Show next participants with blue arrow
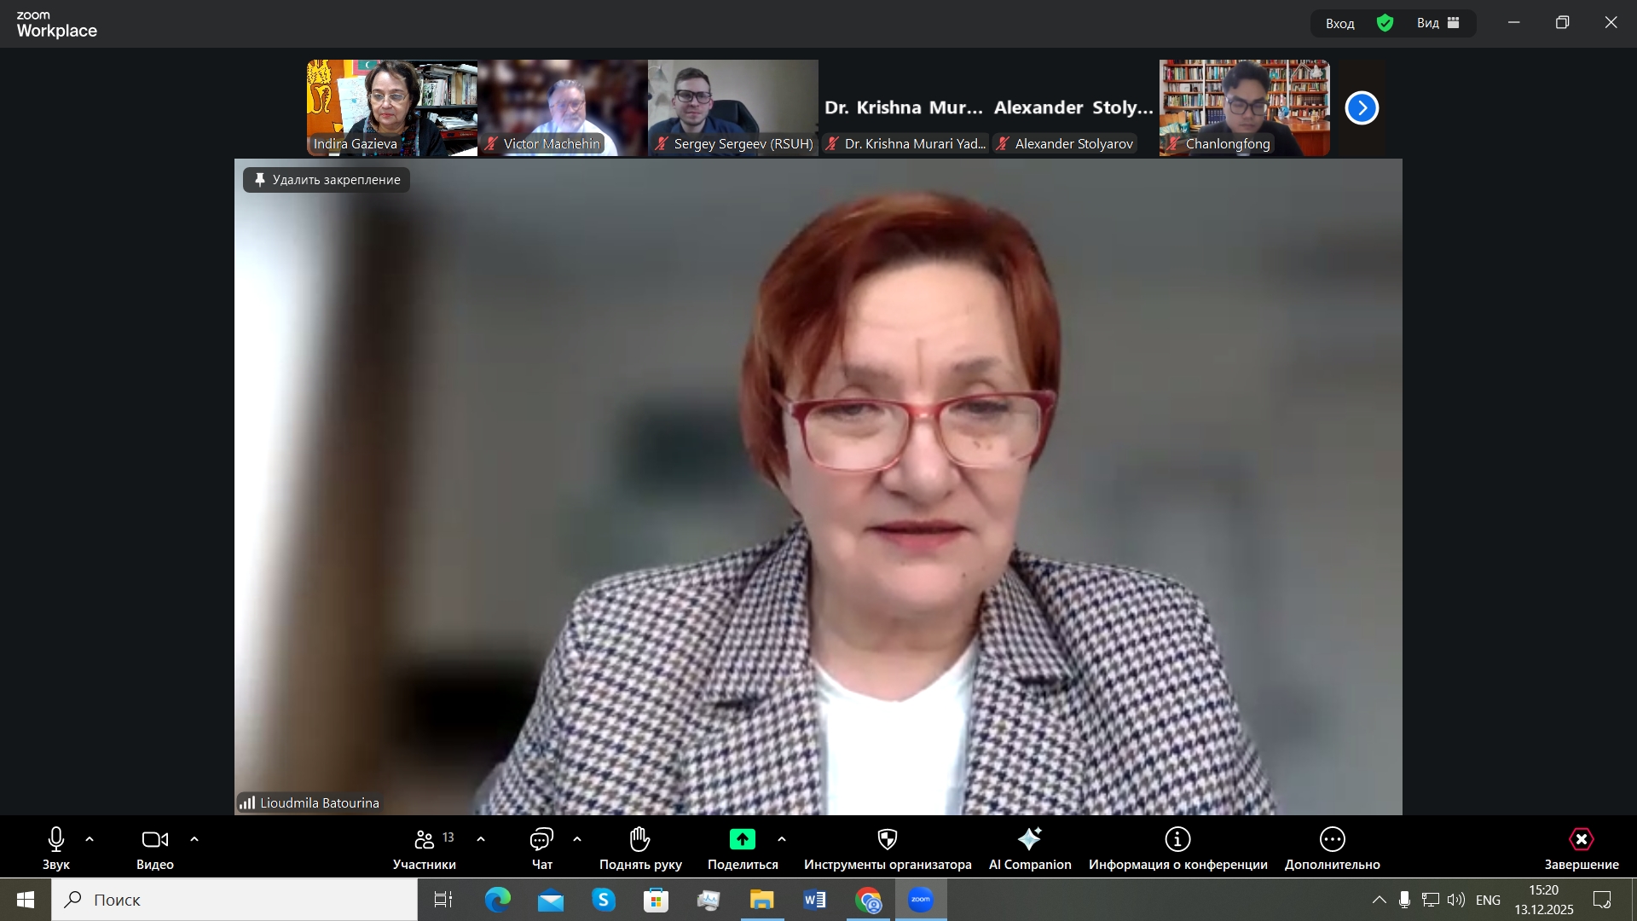Screen dimensions: 1637x921 [1362, 108]
